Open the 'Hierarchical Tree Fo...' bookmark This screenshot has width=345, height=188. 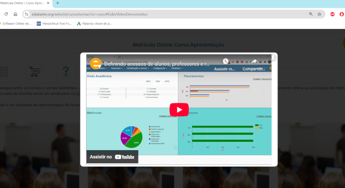click(54, 24)
